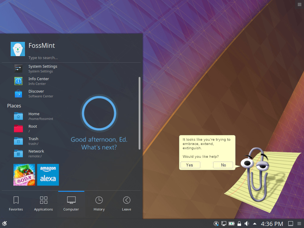
Task: Select the Computer tab
Action: tap(71, 204)
